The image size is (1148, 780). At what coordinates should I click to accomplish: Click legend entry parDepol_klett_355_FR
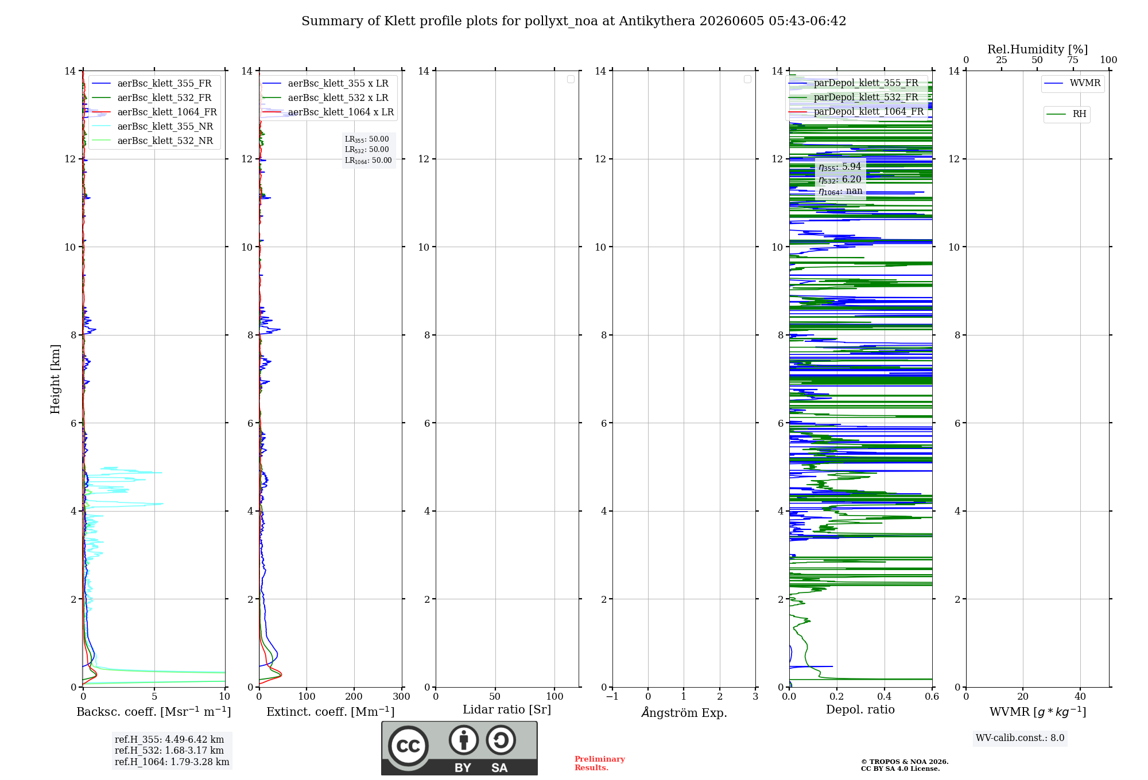click(866, 83)
